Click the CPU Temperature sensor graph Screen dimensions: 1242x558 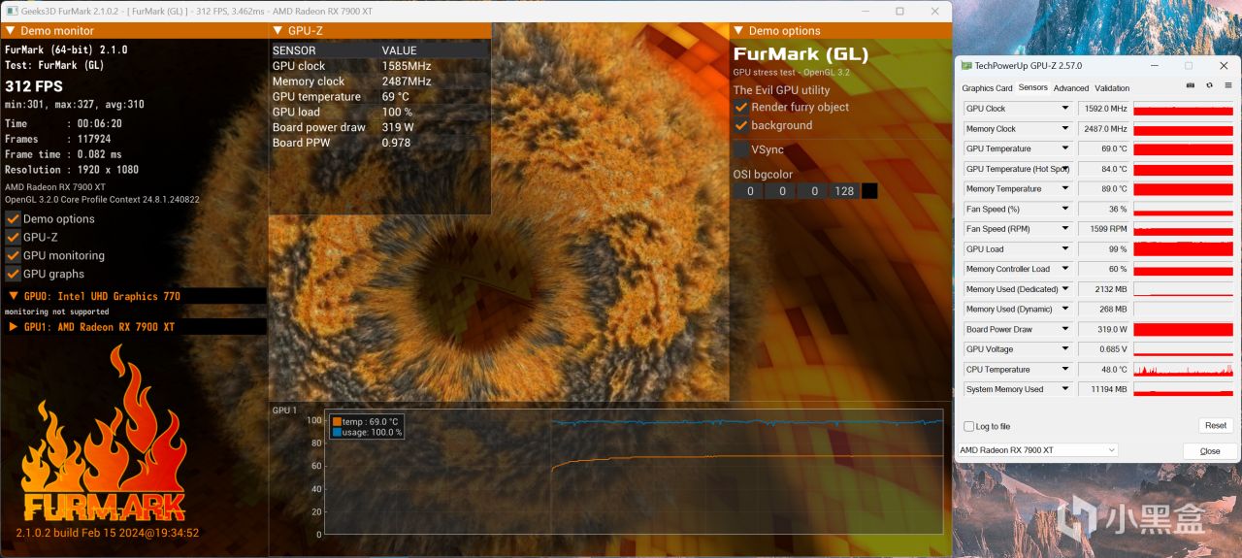[x=1183, y=370]
